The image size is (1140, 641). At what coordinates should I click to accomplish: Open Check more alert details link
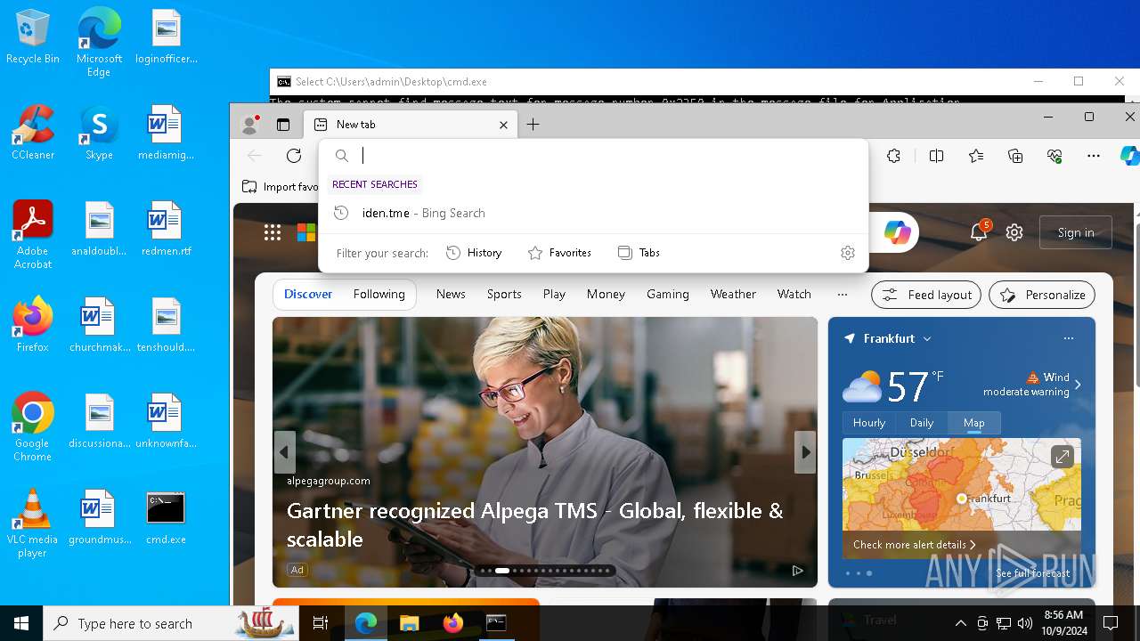[915, 545]
